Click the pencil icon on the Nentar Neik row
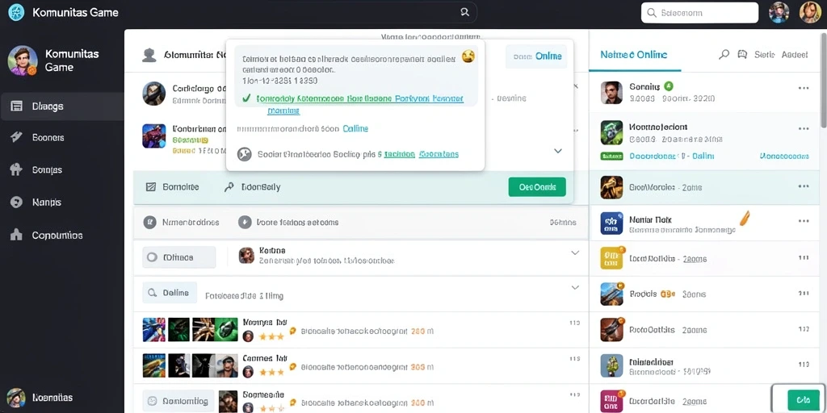 745,218
